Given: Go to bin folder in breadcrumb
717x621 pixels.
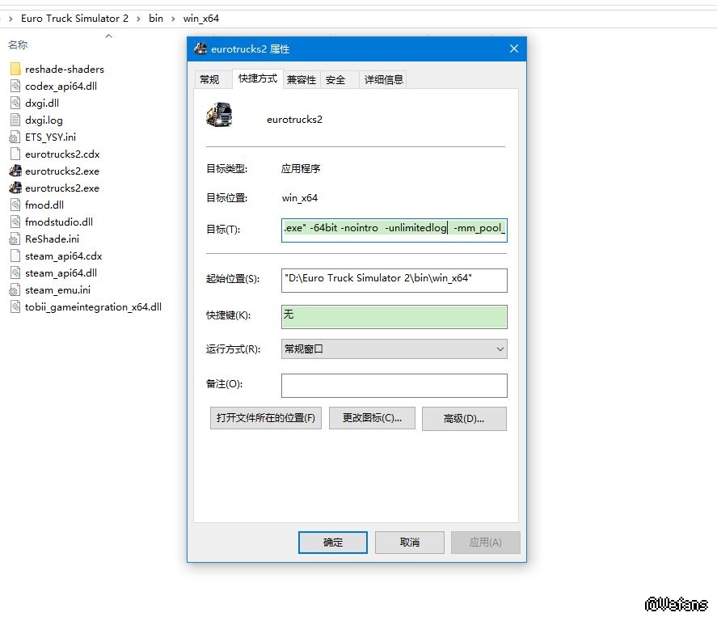Looking at the screenshot, I should 156,19.
